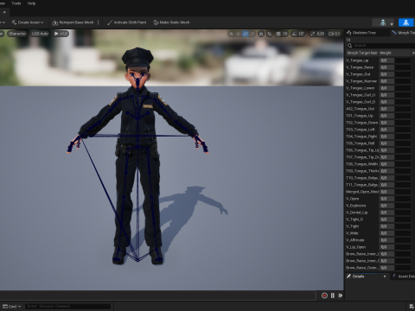Switch to the Asset Details tab
This screenshot has width=415, height=311.
404,276
